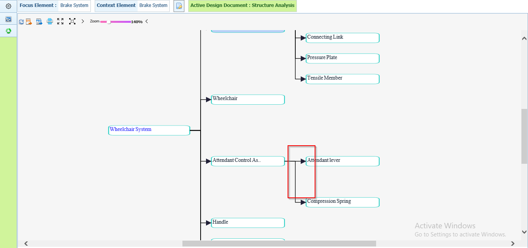Open the document key icon button

coord(179,6)
